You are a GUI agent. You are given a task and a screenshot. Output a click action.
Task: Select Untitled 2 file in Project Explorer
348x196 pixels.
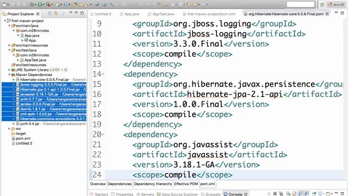point(24,143)
